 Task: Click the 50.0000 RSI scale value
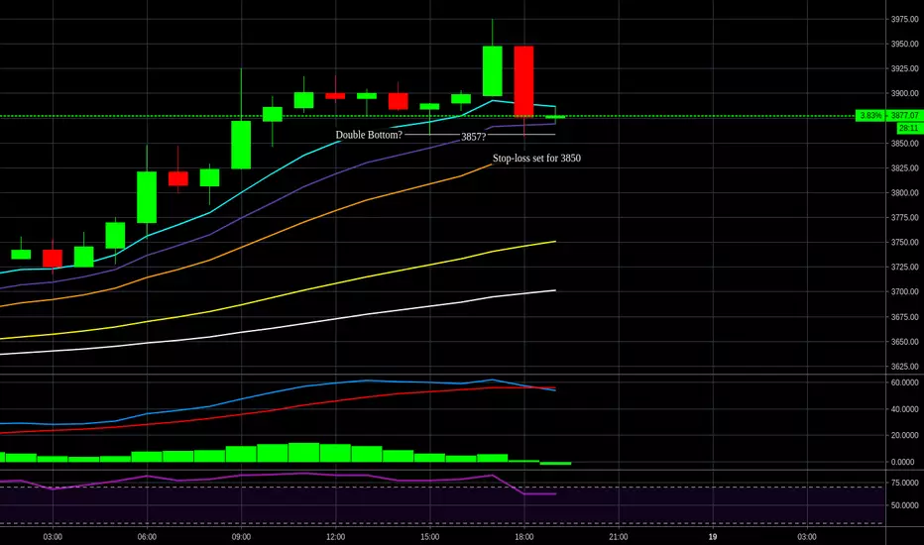pos(904,505)
